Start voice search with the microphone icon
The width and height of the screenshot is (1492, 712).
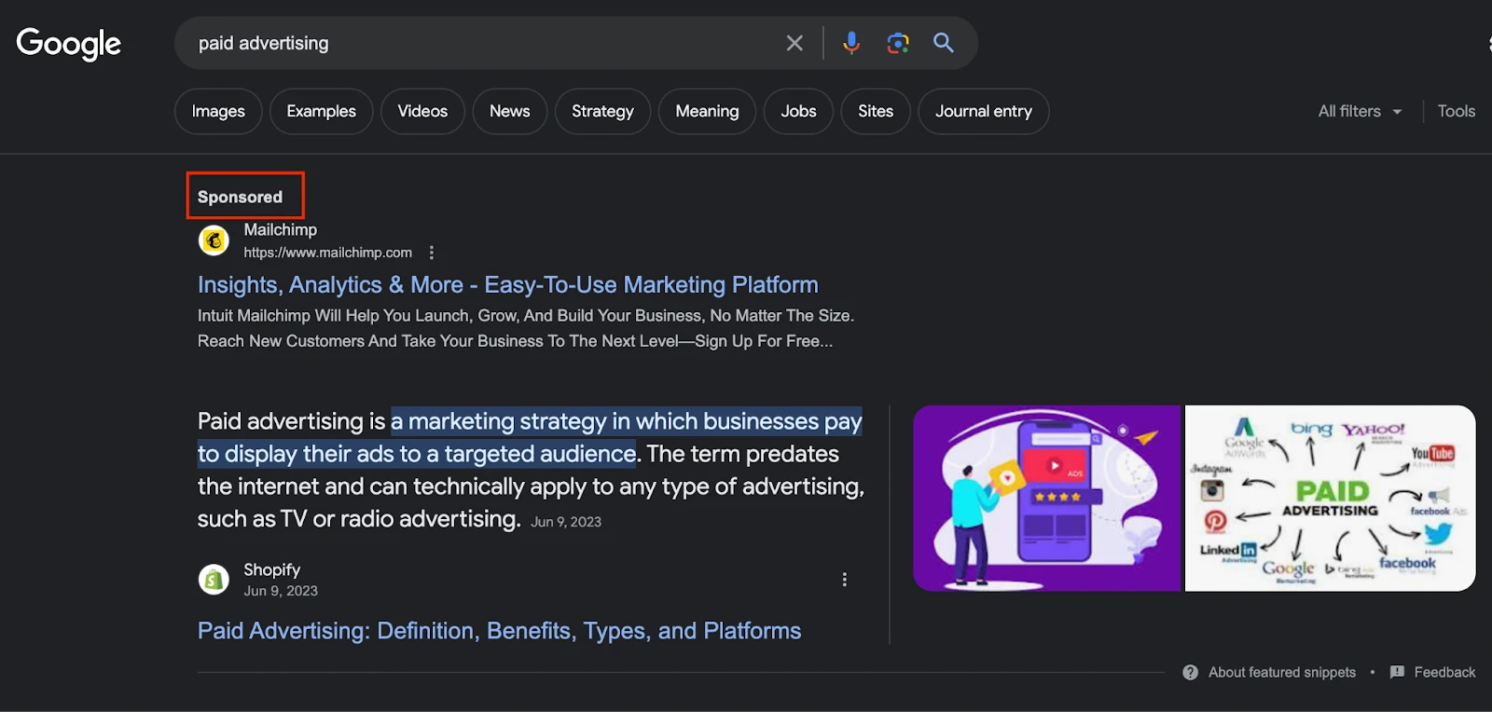[851, 43]
